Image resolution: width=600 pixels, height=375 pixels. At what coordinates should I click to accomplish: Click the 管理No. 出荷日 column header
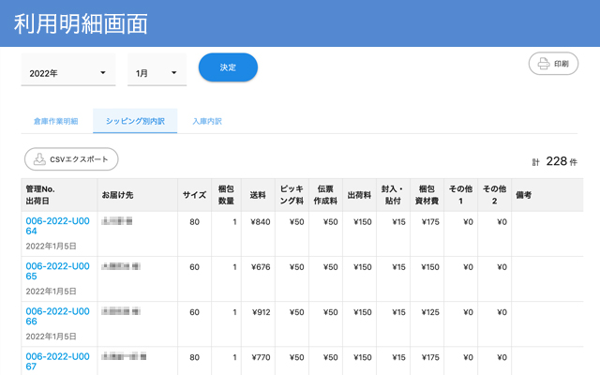point(47,195)
